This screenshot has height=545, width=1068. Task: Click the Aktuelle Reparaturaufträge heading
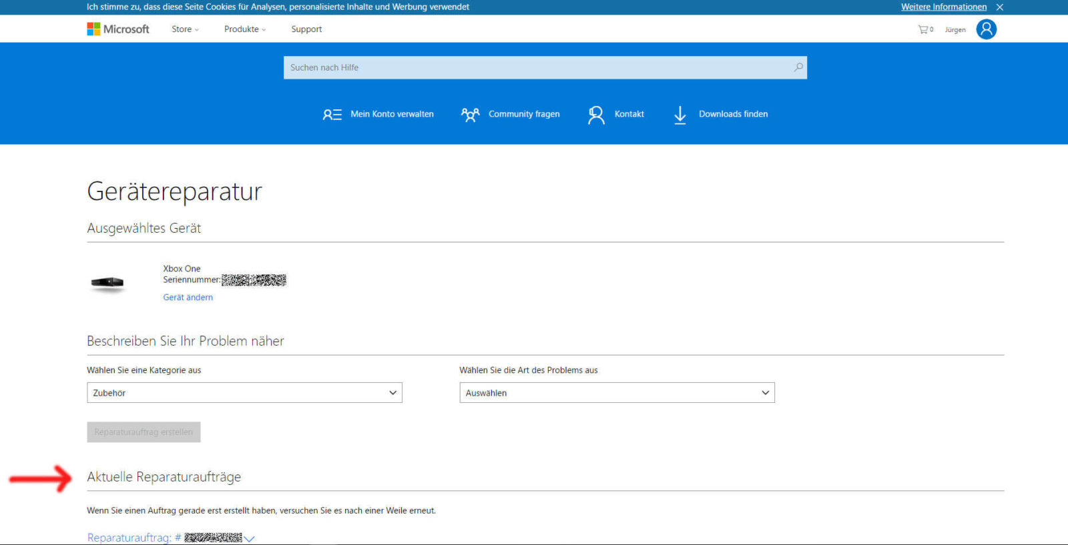[164, 477]
